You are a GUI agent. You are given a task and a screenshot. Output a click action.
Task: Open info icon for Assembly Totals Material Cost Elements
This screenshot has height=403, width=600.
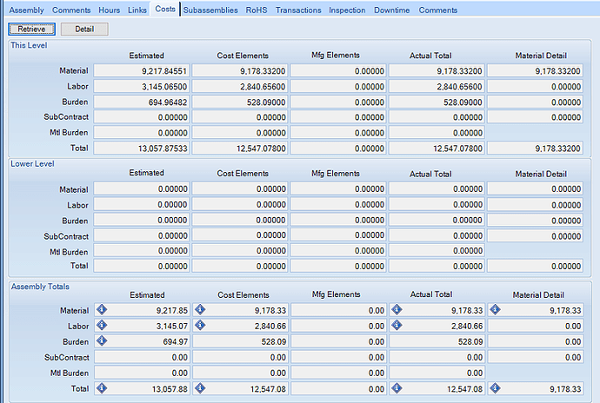(200, 309)
